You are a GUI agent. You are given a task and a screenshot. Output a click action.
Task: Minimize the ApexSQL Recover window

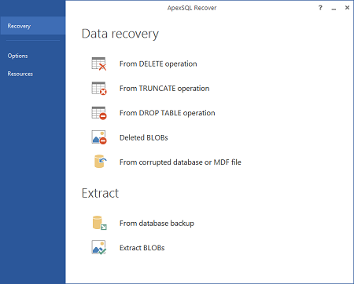click(x=334, y=8)
